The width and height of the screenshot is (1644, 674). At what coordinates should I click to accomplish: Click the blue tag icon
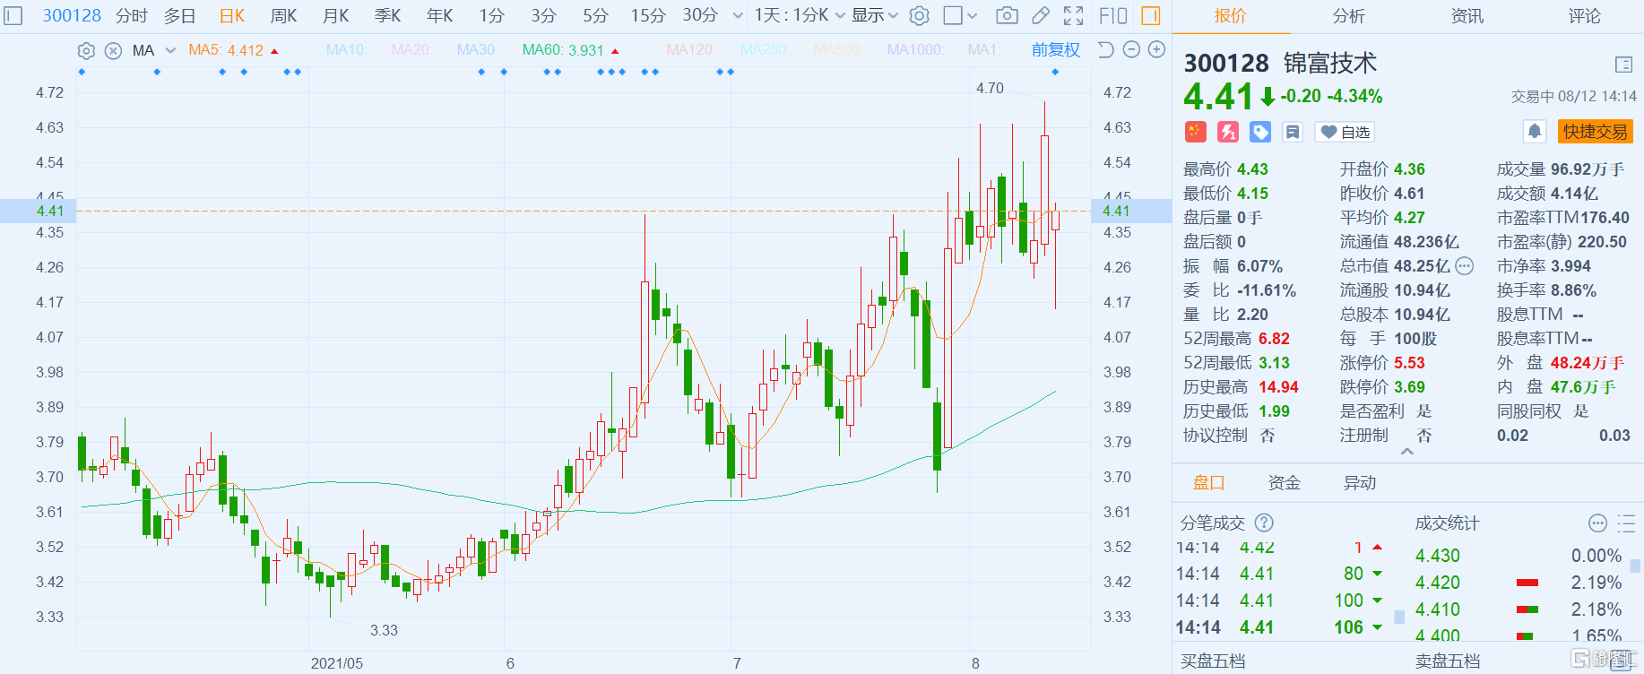click(x=1260, y=132)
